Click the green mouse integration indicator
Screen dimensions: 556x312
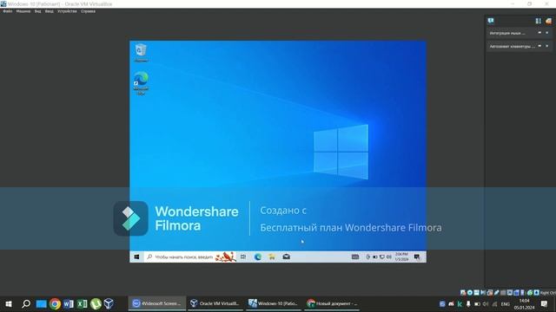point(530,293)
